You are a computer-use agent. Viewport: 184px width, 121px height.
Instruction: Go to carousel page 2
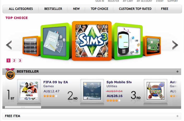[x=14, y=60]
